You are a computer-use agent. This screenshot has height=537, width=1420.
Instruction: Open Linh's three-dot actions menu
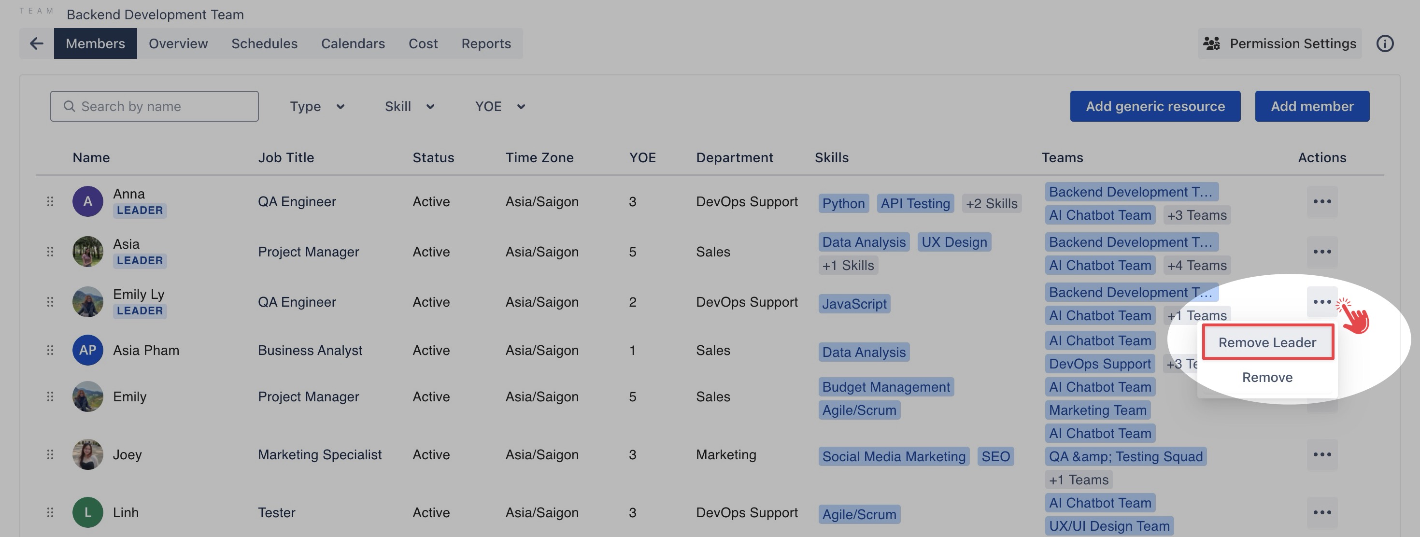[1321, 513]
